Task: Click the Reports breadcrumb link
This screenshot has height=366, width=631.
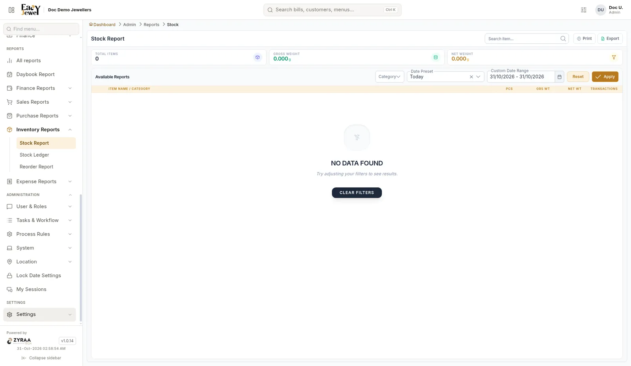Action: click(x=151, y=24)
